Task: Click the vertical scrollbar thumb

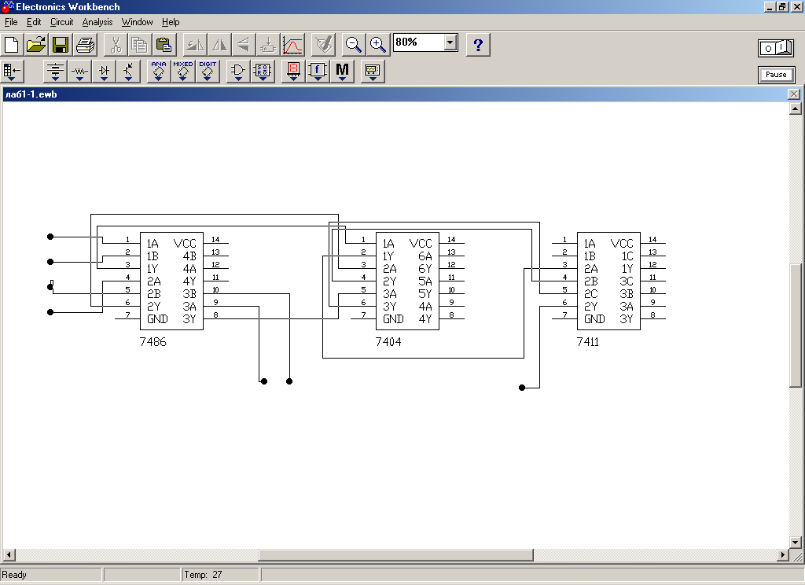Action: point(796,325)
